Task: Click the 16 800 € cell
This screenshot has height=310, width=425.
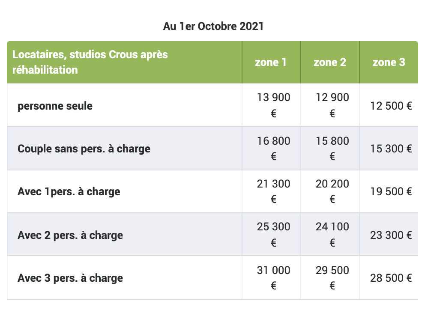Action: pyautogui.click(x=273, y=149)
